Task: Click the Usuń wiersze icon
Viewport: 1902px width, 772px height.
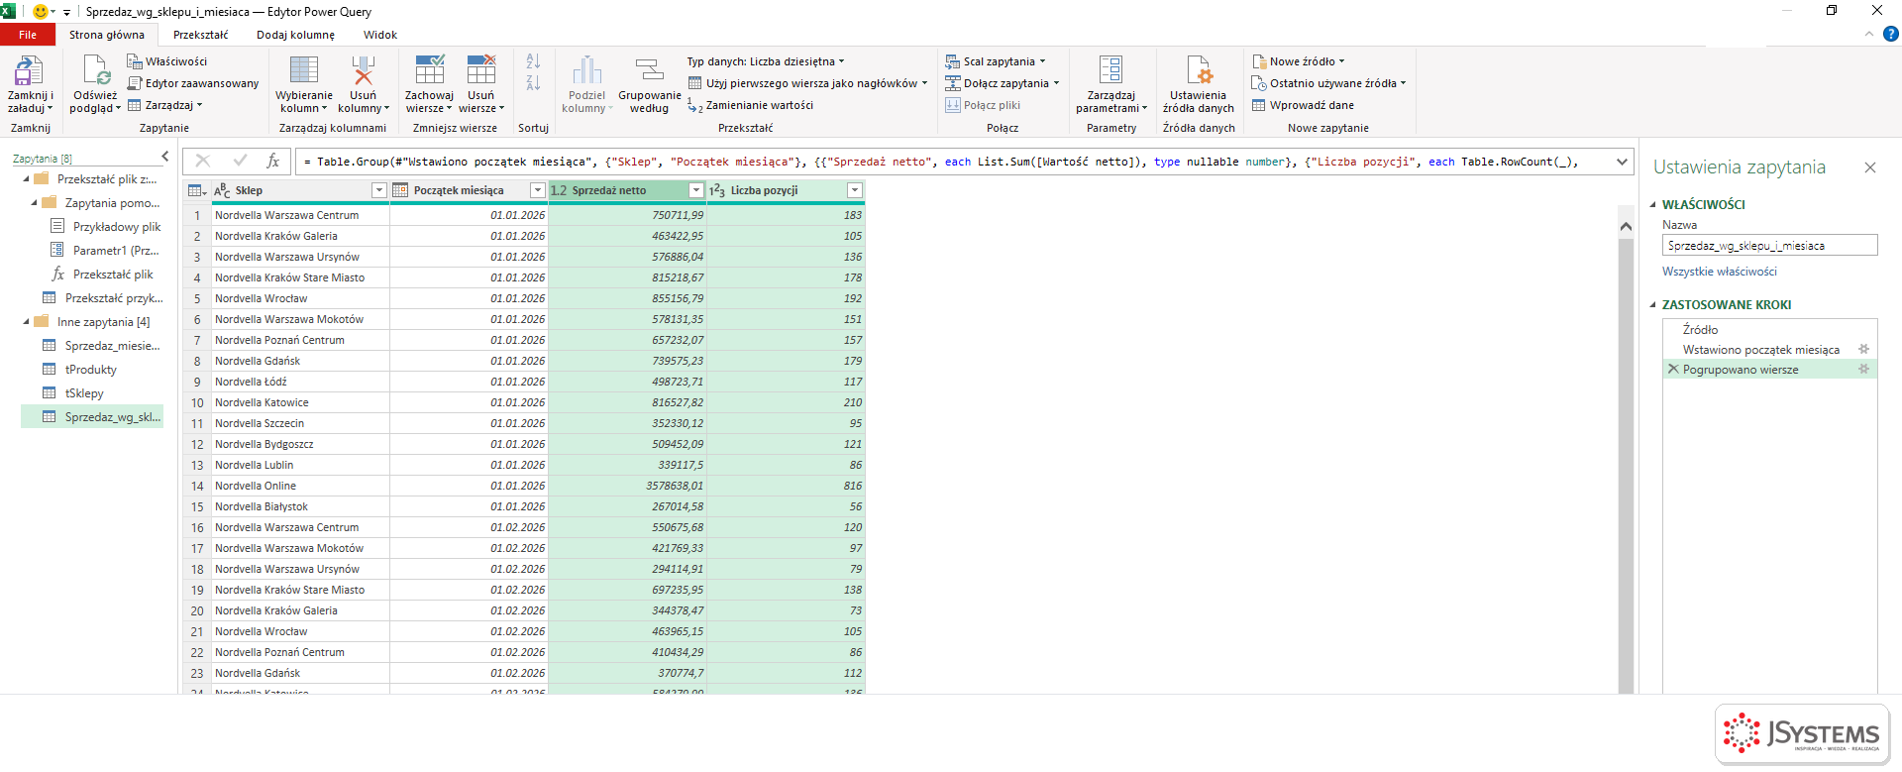Action: [x=480, y=71]
